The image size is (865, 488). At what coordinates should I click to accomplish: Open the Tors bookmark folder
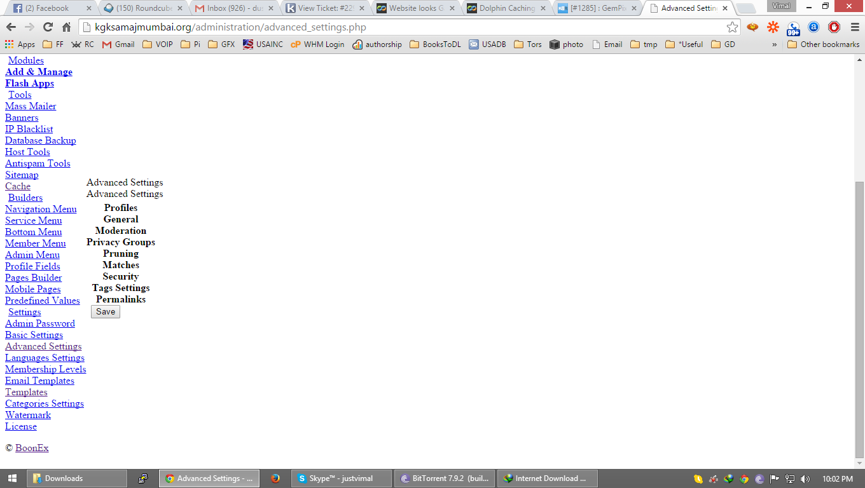pyautogui.click(x=527, y=44)
